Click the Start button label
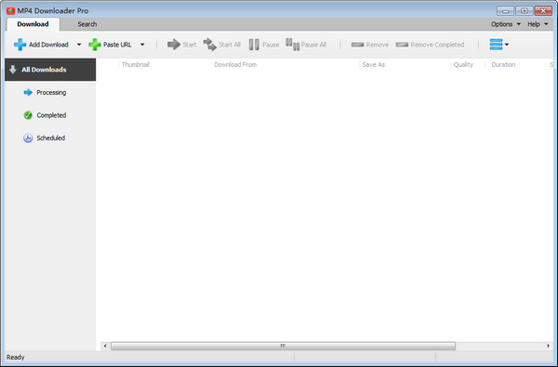Screen dimensions: 558x367 (x=190, y=45)
